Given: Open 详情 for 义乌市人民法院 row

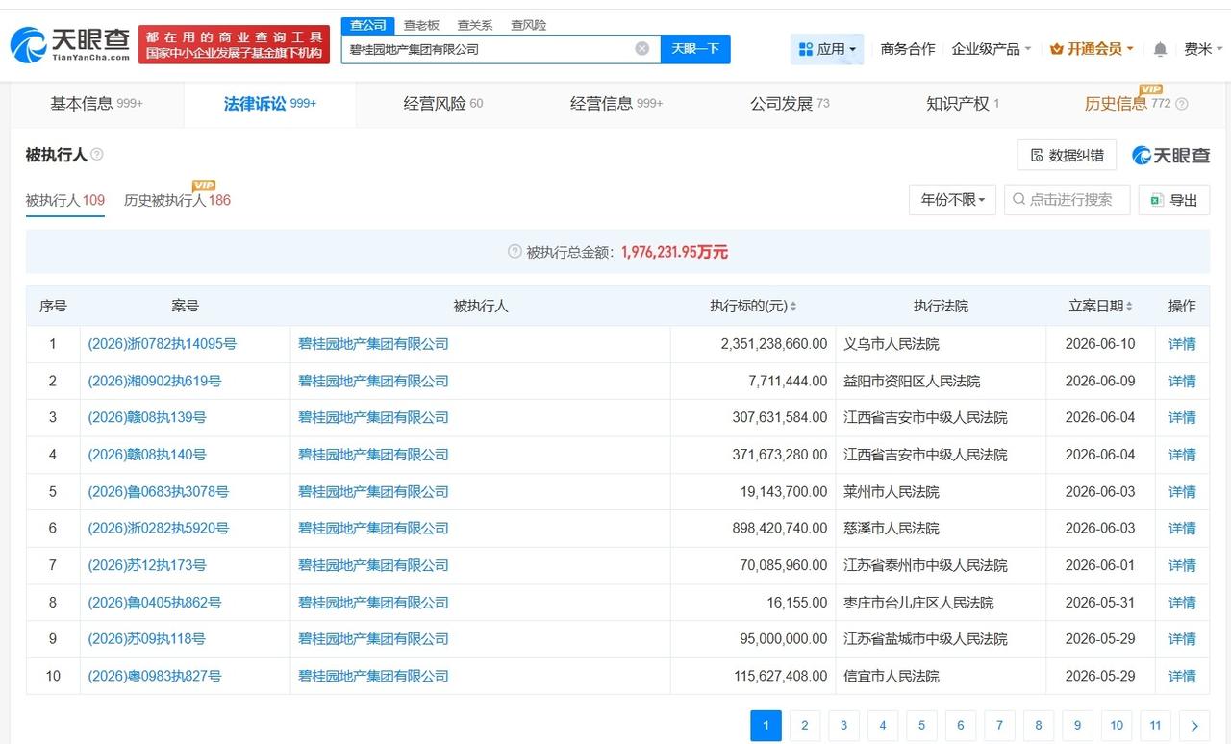Looking at the screenshot, I should click(1182, 344).
